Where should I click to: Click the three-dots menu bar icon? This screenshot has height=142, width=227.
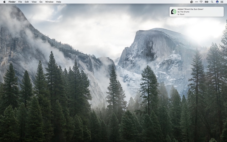coord(196,2)
